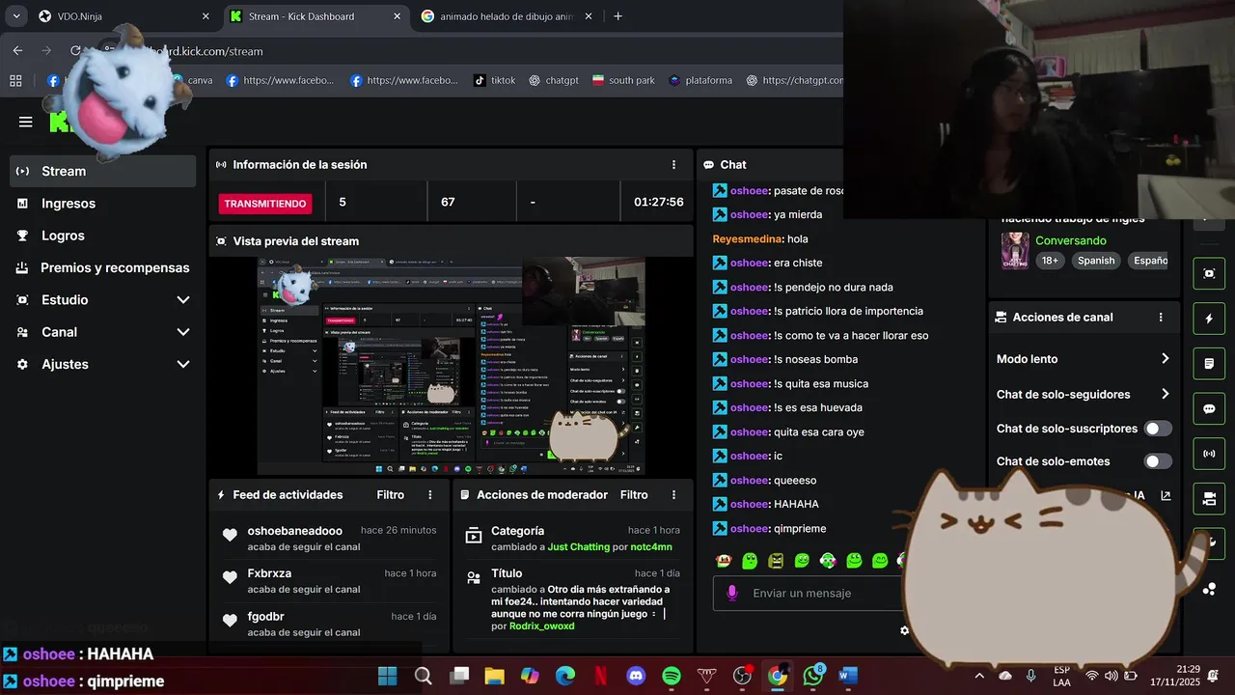Viewport: 1235px width, 695px height.
Task: Show hidden system tray icons chevron
Action: (x=979, y=676)
